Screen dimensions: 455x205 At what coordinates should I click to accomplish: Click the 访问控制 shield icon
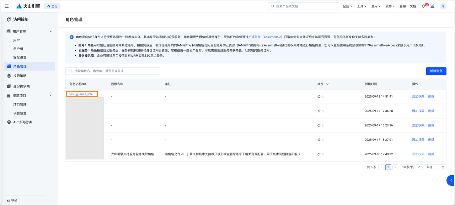tap(9, 19)
